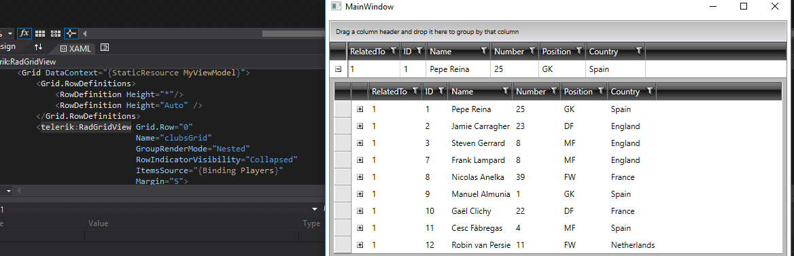794x256 pixels.
Task: Click the RadGridView breadcrumb in XAML editor
Action: point(28,62)
